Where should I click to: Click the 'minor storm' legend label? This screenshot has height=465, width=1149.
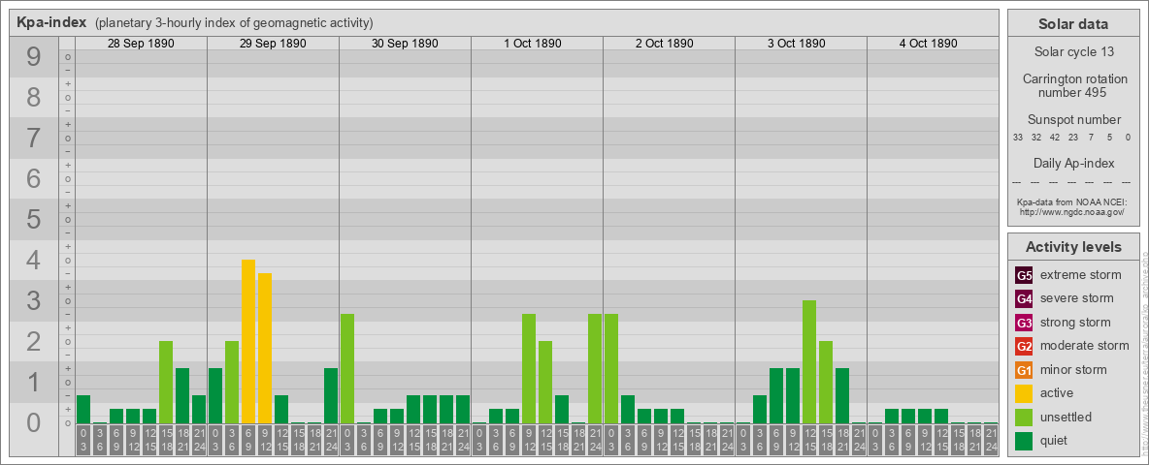pyautogui.click(x=1074, y=369)
